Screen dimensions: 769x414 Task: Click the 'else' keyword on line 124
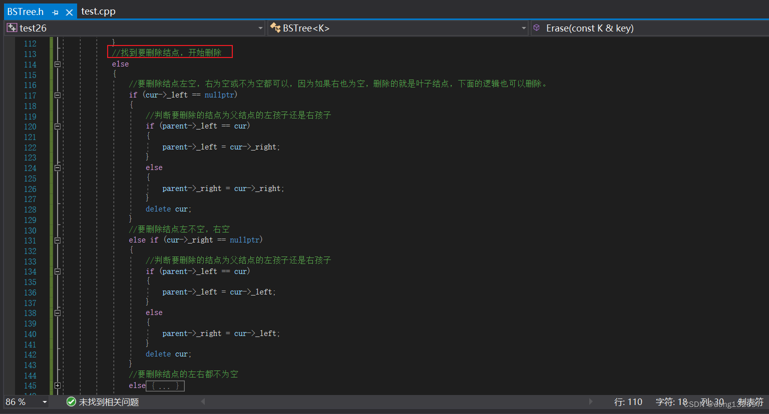pos(154,167)
